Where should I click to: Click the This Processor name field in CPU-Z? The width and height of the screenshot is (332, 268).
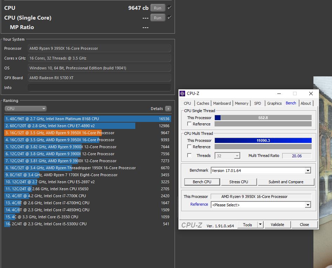[261, 197]
